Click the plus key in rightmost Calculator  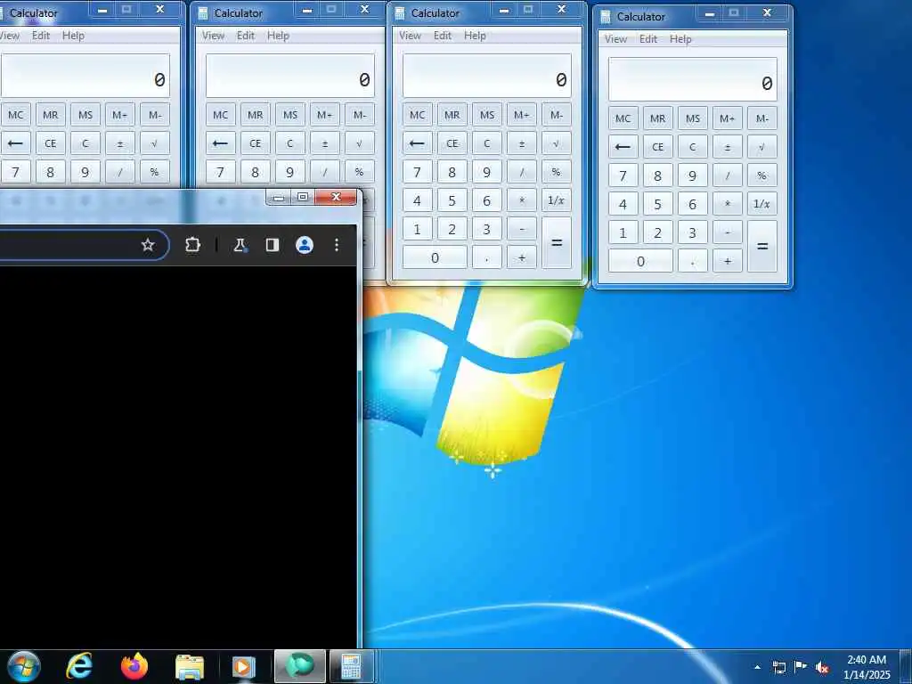(x=727, y=261)
